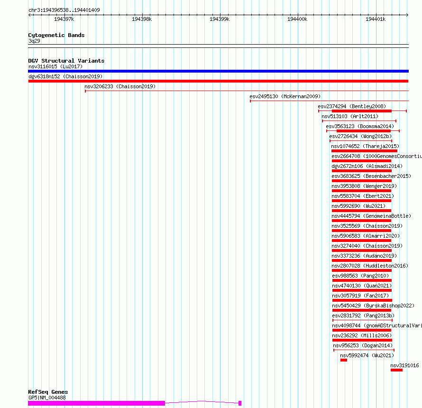This screenshot has width=422, height=408.
Task: Click the 194401k ruler position
Action: click(376, 19)
